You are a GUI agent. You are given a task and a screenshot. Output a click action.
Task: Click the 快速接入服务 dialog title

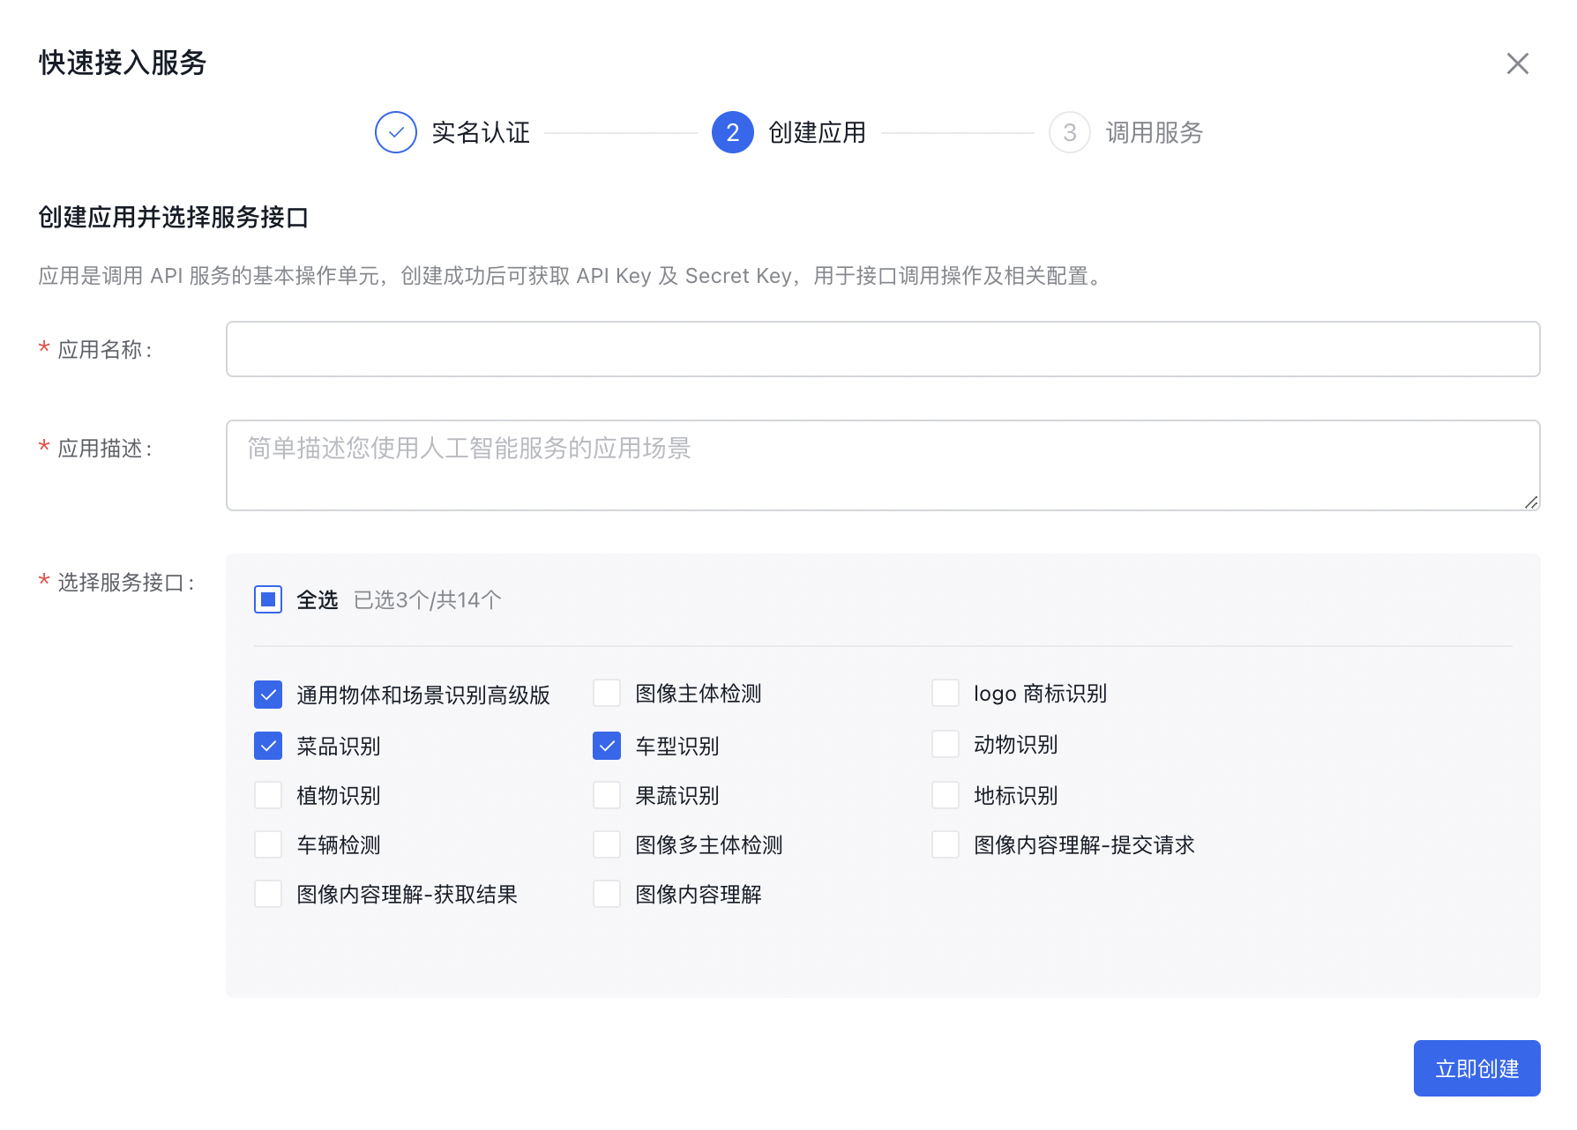[x=123, y=63]
